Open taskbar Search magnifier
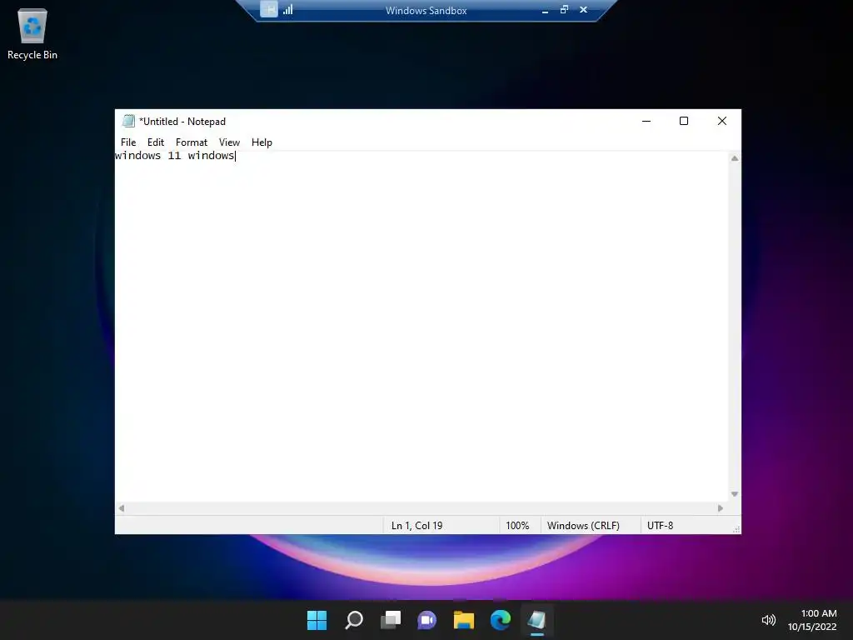This screenshot has height=640, width=853. point(353,620)
